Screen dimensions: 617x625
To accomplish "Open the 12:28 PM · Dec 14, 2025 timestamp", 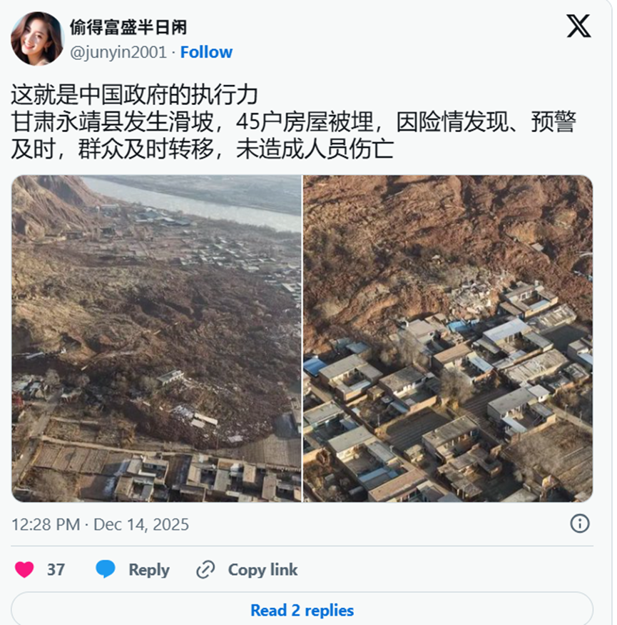I will click(x=100, y=524).
